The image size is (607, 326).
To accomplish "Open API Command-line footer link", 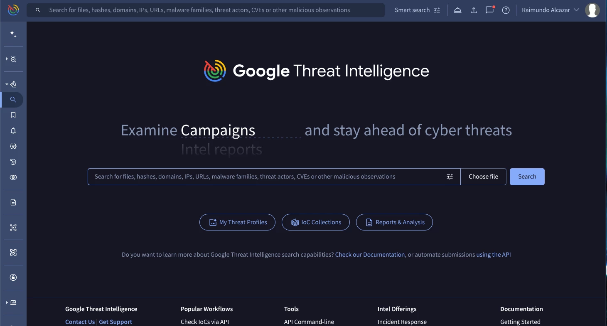I will click(x=309, y=322).
